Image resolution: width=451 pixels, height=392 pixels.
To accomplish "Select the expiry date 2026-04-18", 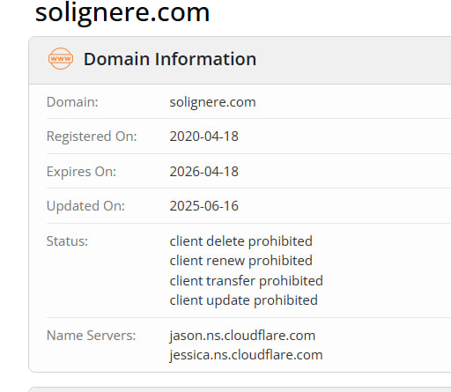I will click(204, 172).
